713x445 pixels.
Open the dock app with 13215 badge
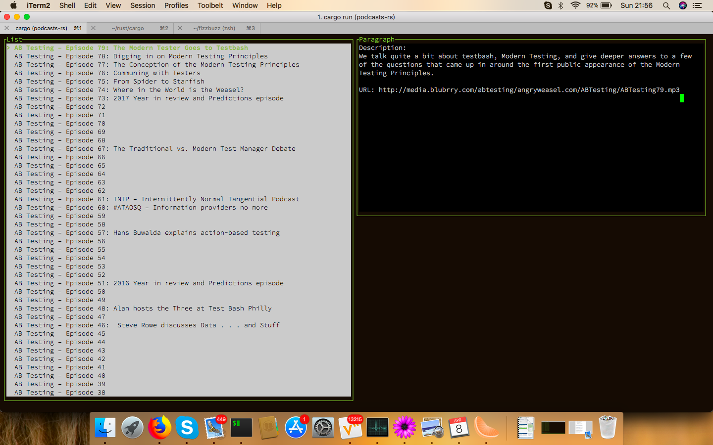click(350, 428)
